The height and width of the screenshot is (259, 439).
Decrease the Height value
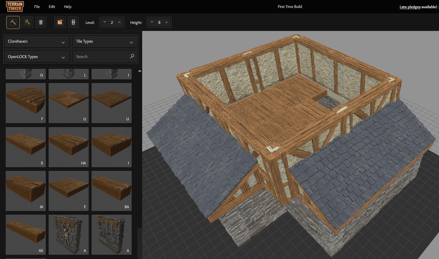[x=152, y=22]
